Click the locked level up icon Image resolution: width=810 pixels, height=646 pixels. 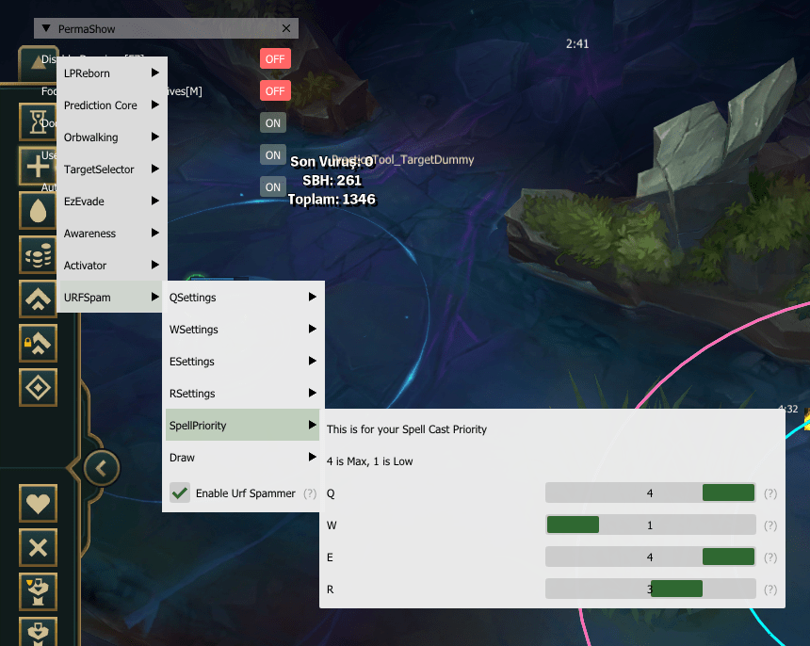[x=38, y=343]
